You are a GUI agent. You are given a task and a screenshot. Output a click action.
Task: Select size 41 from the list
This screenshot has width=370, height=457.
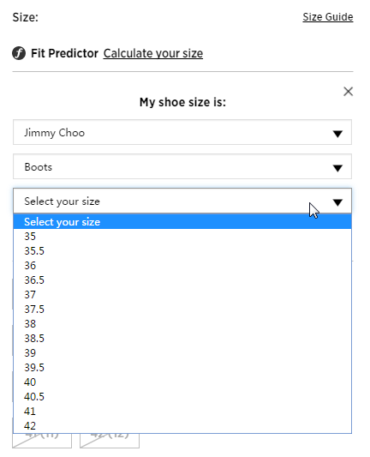click(182, 412)
